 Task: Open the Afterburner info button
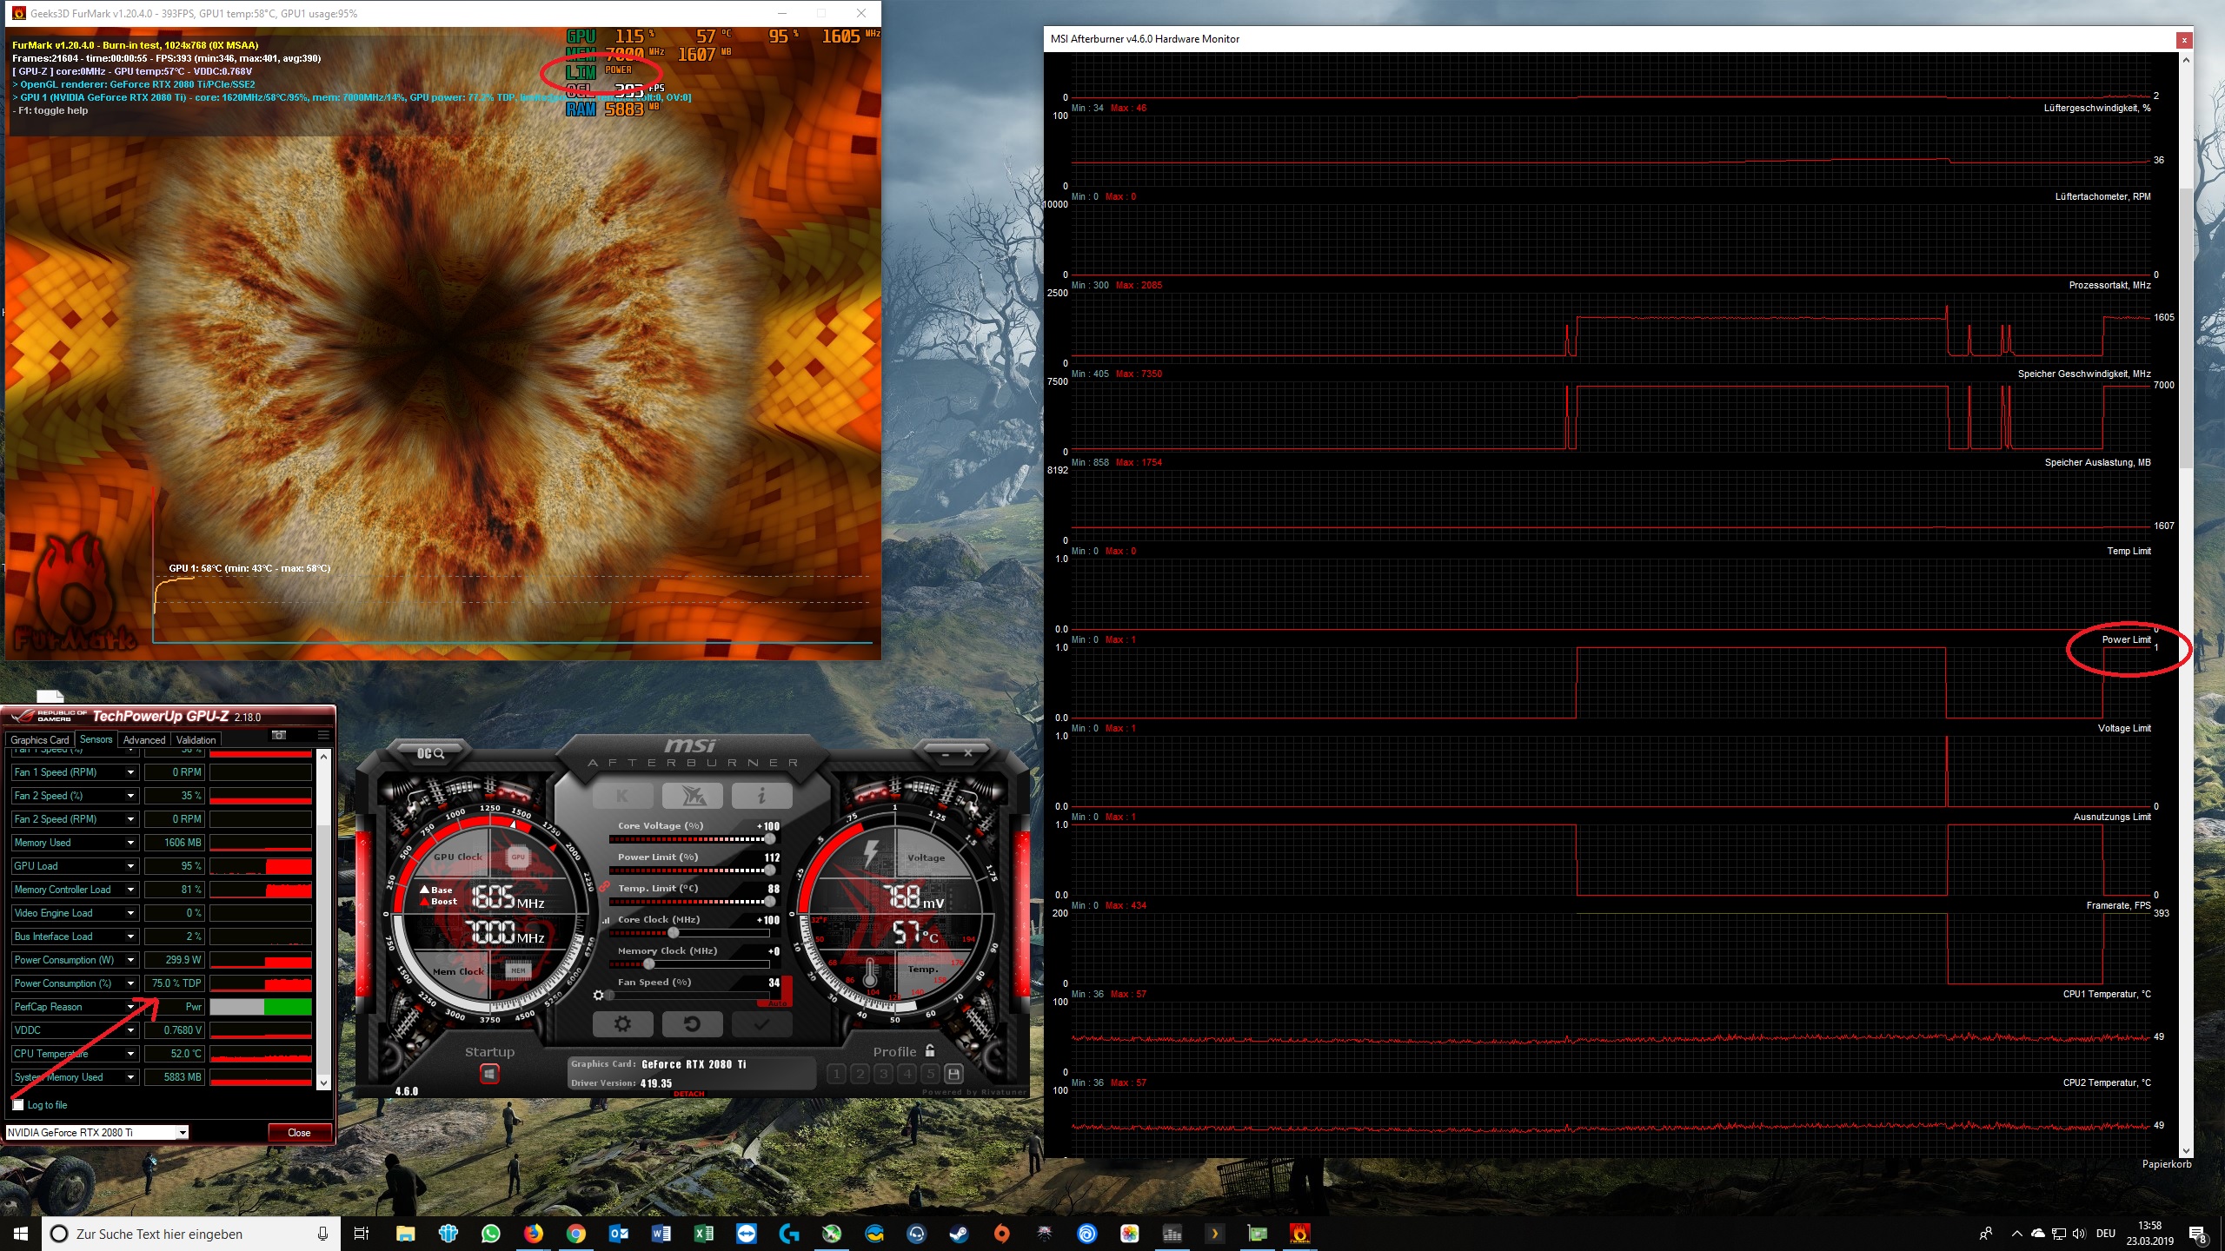click(x=761, y=795)
